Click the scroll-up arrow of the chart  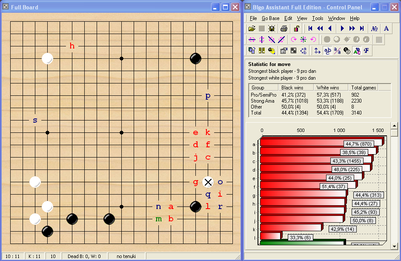pos(394,126)
